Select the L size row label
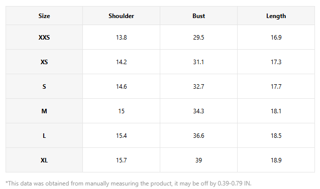Image resolution: width=320 pixels, height=189 pixels. click(44, 136)
